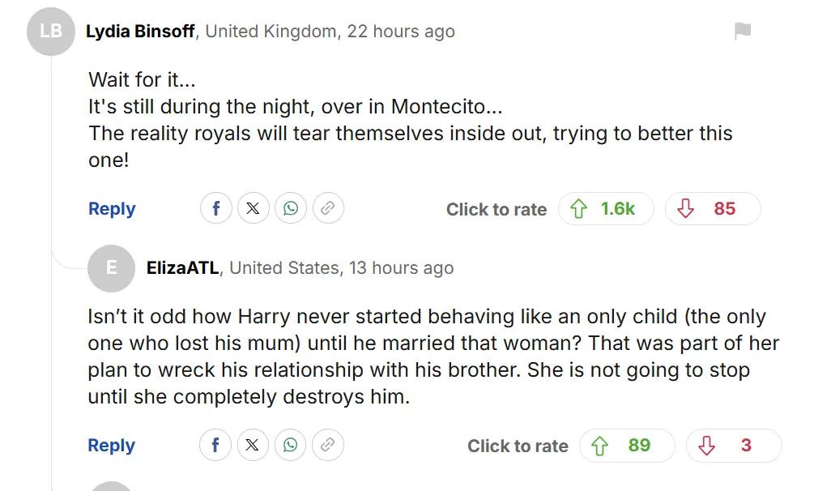Share ElizaATL's reply on Facebook
814x491 pixels.
(x=216, y=446)
